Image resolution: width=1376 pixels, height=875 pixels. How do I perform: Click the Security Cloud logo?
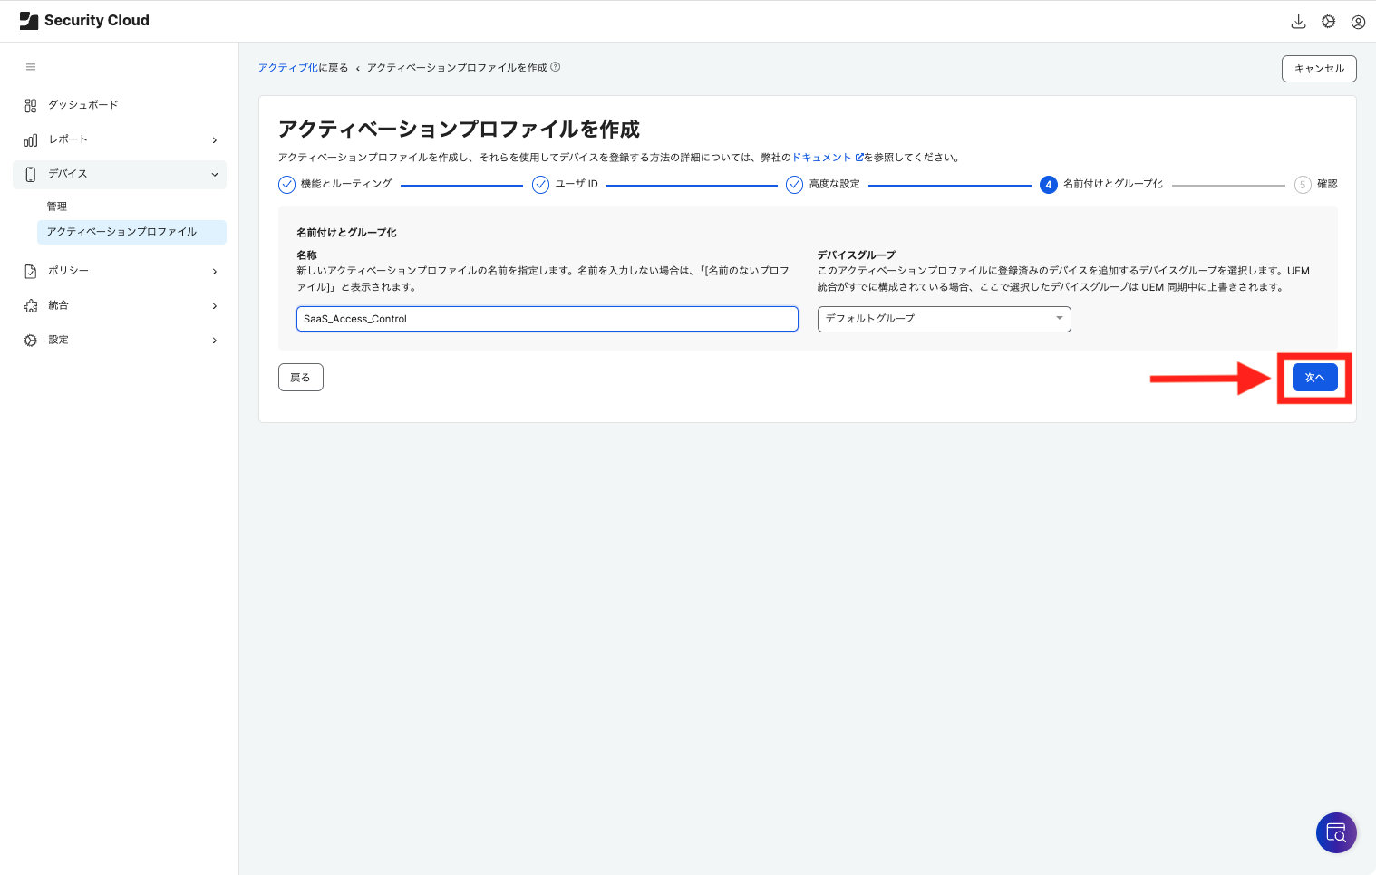(x=84, y=21)
